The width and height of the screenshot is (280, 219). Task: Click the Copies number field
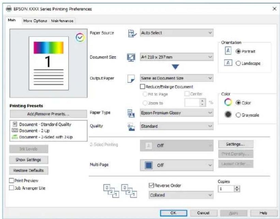226,189
